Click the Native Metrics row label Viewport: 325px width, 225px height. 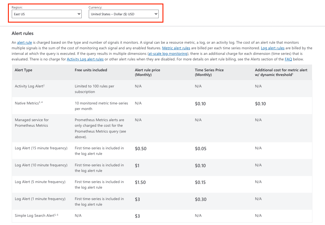(x=29, y=103)
